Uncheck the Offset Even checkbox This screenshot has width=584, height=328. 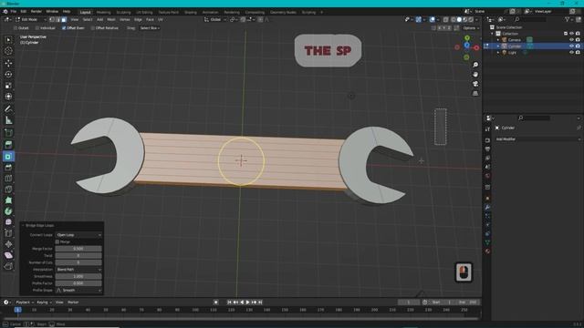(64, 28)
